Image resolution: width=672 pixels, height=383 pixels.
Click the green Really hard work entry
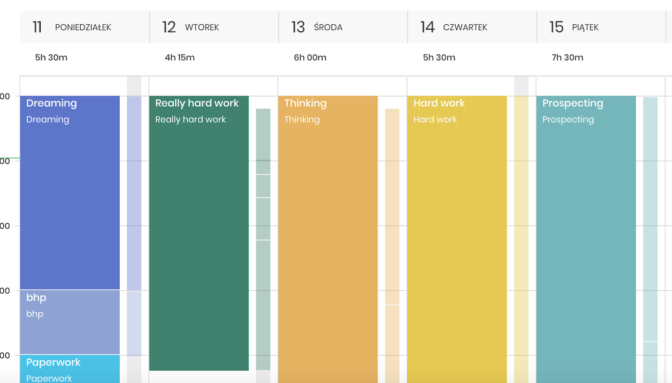[x=199, y=233]
